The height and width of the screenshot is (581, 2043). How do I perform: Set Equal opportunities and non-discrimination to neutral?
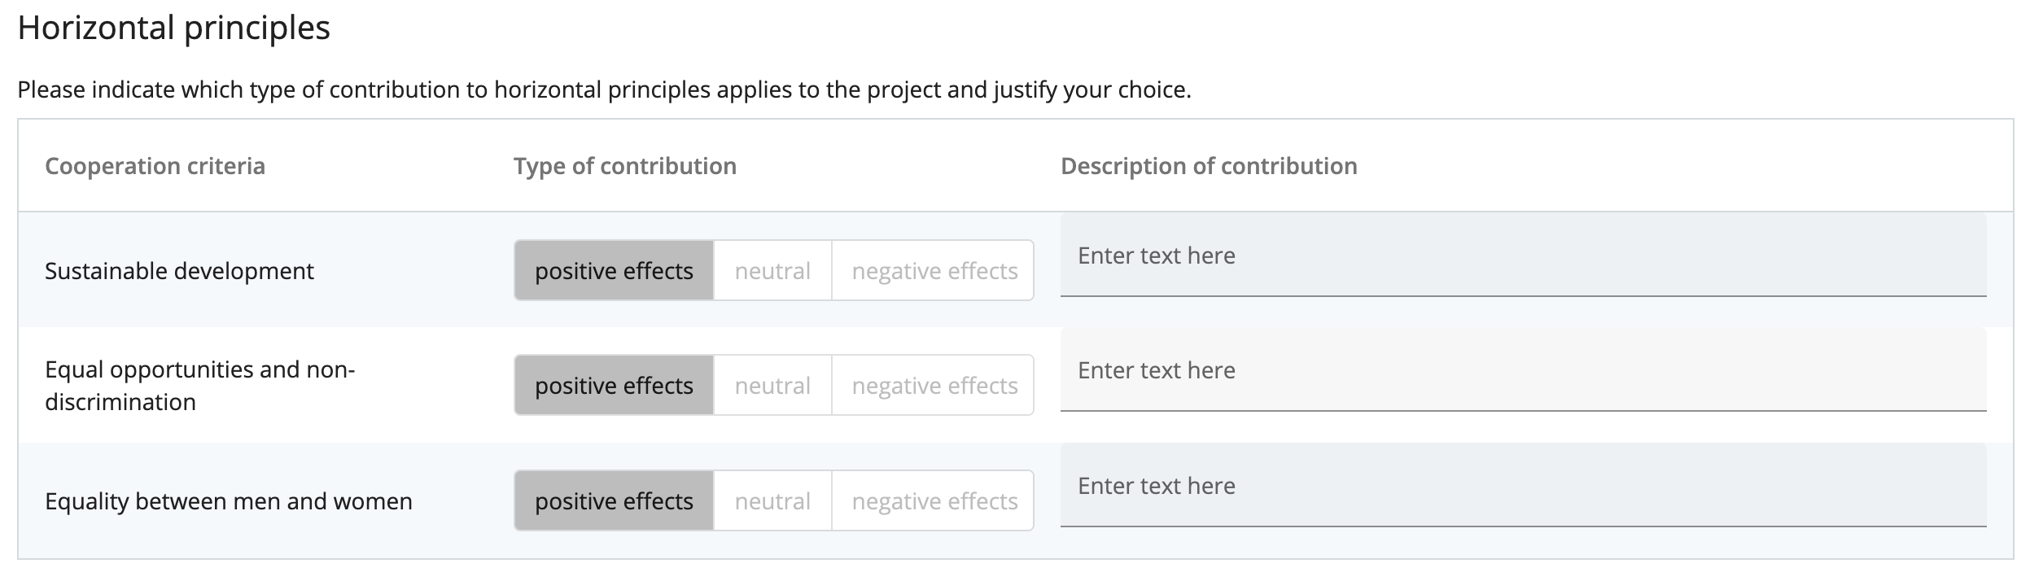772,386
